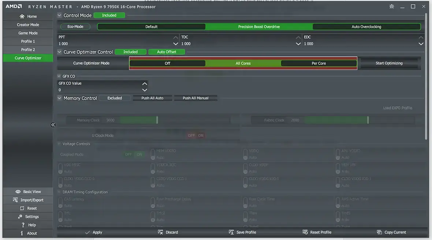Click the AMD logo in the title bar
432x240 pixels.
14,6
